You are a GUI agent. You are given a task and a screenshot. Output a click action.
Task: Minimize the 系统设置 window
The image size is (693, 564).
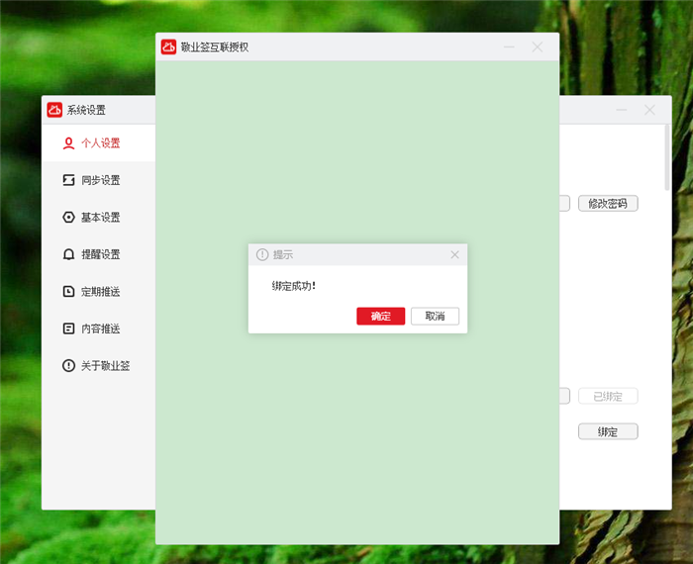pos(622,110)
